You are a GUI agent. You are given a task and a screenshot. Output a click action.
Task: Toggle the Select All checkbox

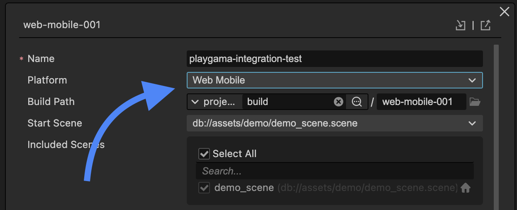pyautogui.click(x=204, y=154)
